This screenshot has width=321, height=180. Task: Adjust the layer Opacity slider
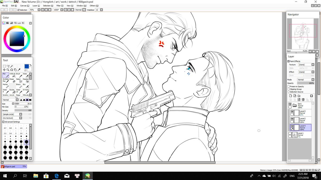pyautogui.click(x=305, y=83)
